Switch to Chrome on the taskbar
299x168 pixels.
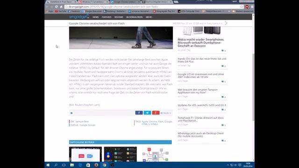104,165
